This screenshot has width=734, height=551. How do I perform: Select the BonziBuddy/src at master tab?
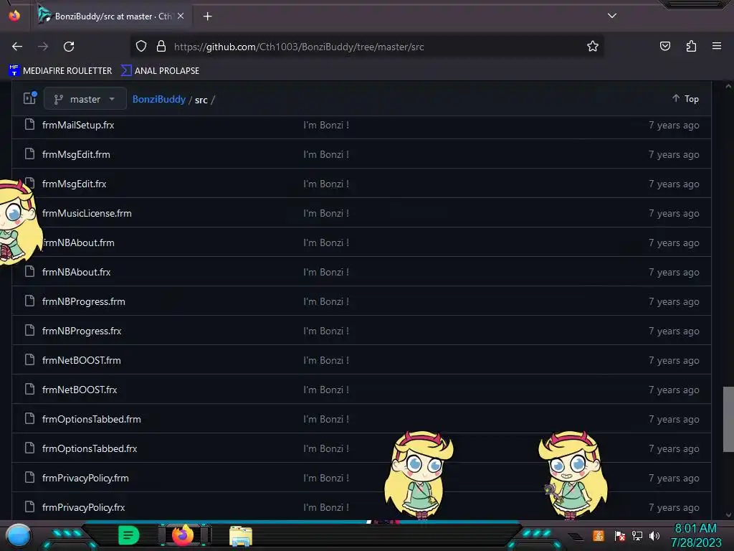[113, 17]
